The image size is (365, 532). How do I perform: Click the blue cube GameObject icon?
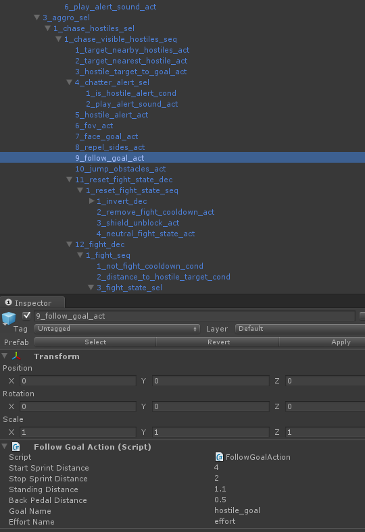(9, 318)
